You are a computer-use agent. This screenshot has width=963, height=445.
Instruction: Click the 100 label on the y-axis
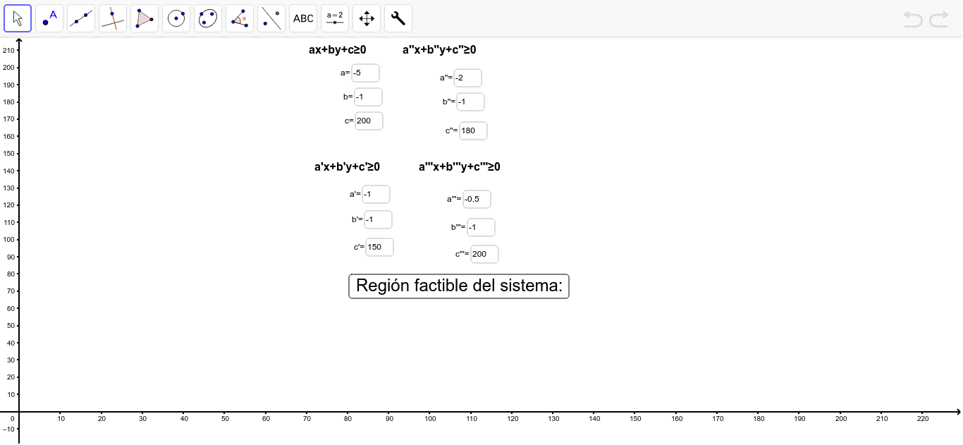[8, 240]
